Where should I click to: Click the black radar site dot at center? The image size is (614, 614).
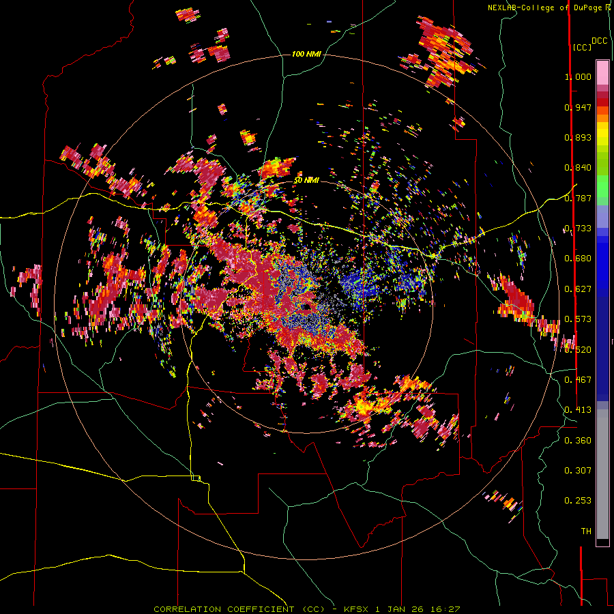point(307,307)
